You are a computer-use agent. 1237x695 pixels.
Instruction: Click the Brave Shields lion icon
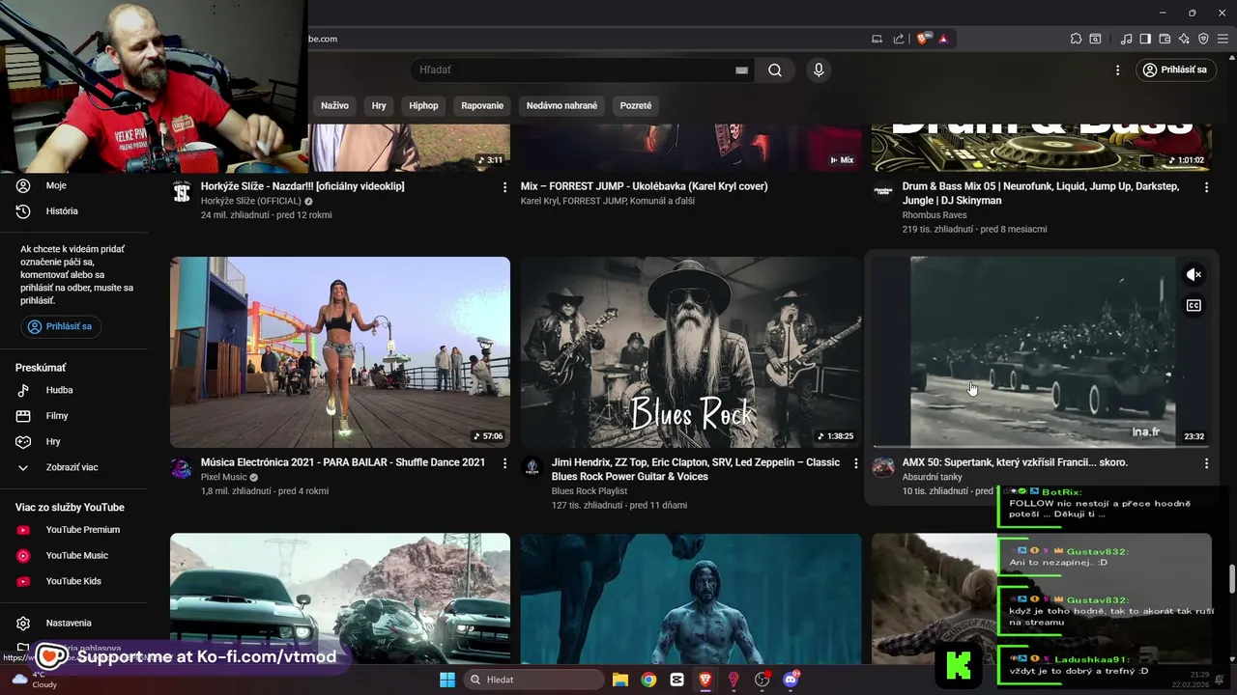923,39
